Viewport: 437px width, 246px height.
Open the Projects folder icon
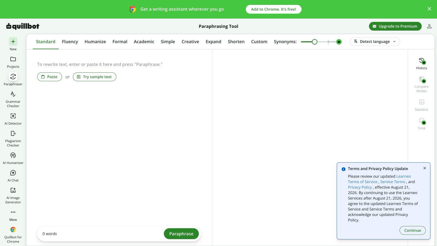(13, 59)
